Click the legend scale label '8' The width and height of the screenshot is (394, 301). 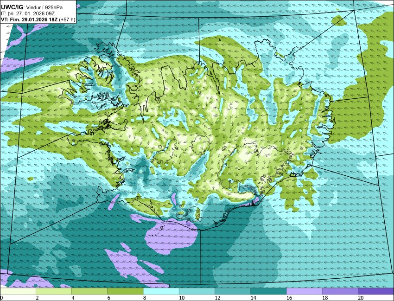click(x=145, y=298)
